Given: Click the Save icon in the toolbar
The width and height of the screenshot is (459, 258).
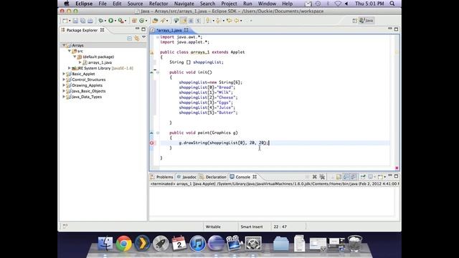Looking at the screenshot, I should [x=75, y=21].
